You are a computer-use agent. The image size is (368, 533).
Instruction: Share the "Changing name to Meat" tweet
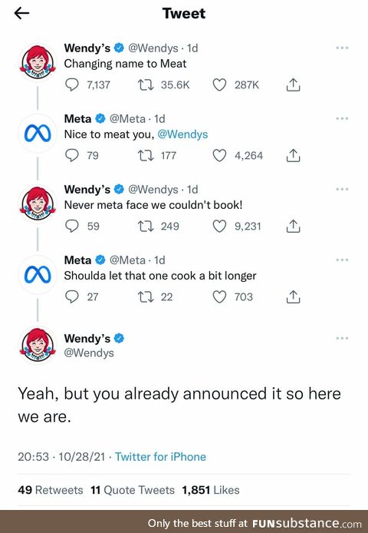tap(293, 84)
